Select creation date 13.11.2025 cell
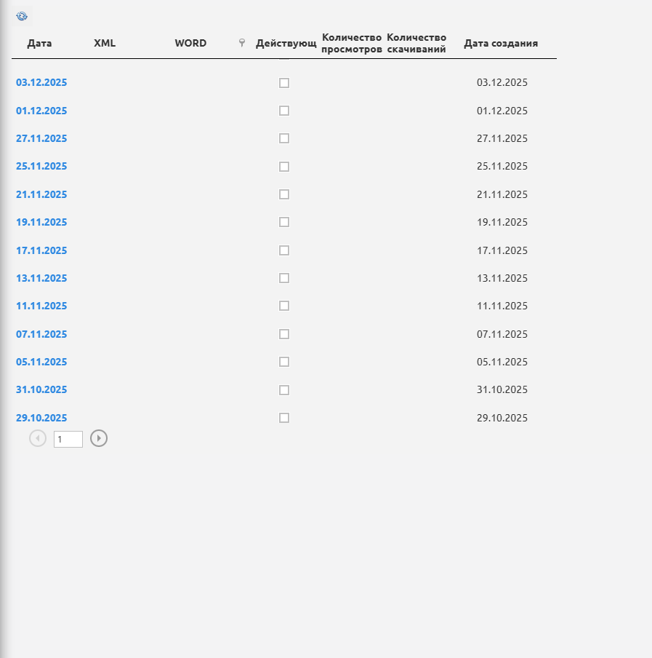This screenshot has width=652, height=658. click(502, 278)
